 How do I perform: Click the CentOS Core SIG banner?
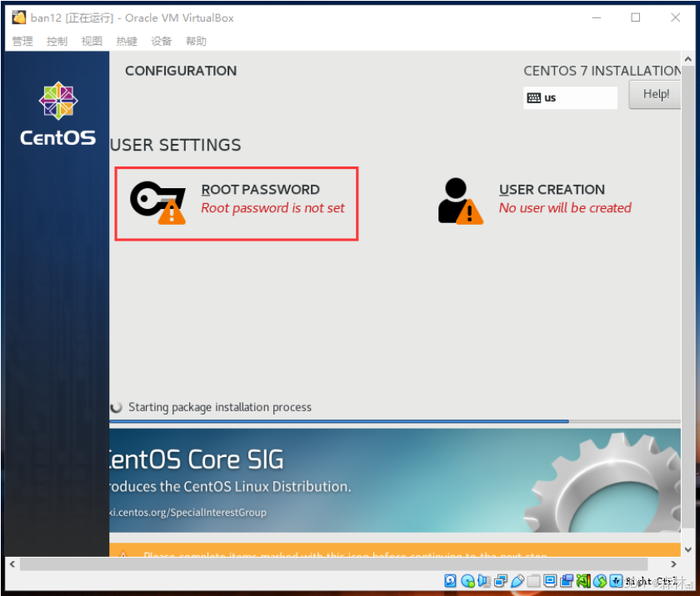395,480
